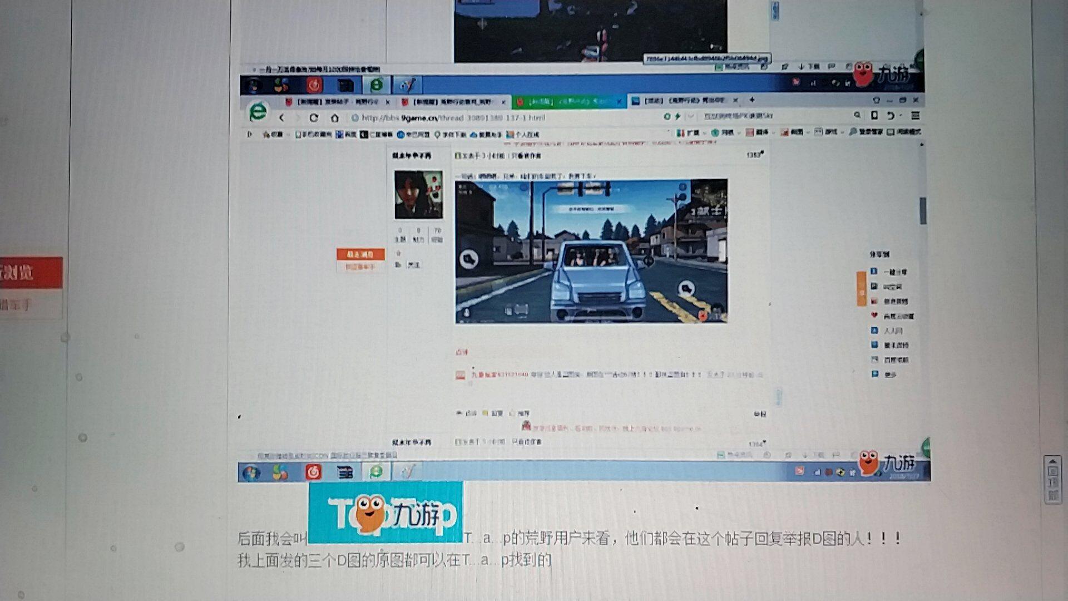
Task: Click the magnifier search icon in browser toolbar
Action: pos(857,115)
